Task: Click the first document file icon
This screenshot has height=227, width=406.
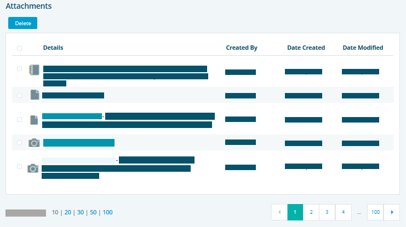Action: point(35,95)
